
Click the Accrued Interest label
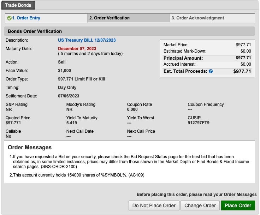pos(179,64)
